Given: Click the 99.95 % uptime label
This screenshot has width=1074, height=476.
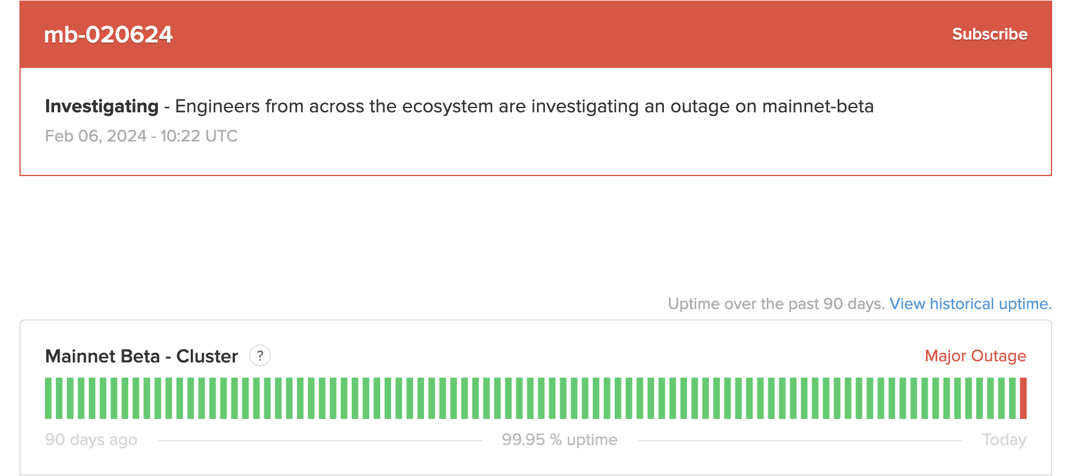Looking at the screenshot, I should coord(559,440).
